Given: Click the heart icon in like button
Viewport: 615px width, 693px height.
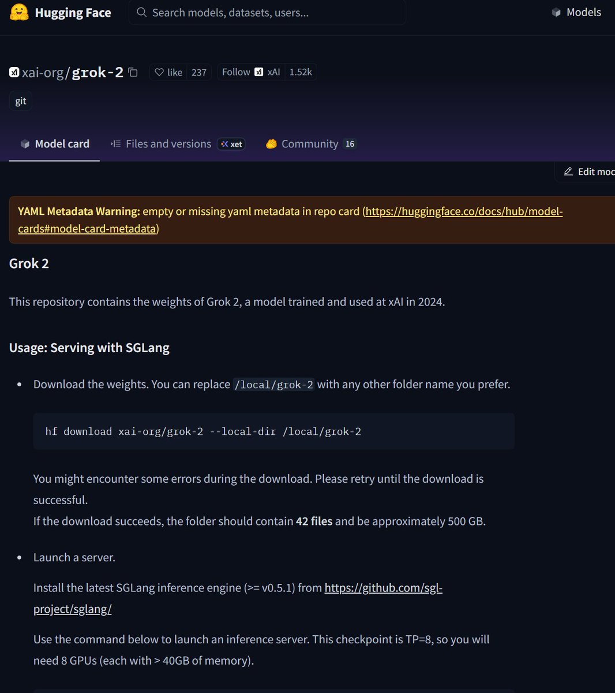Looking at the screenshot, I should [x=159, y=72].
